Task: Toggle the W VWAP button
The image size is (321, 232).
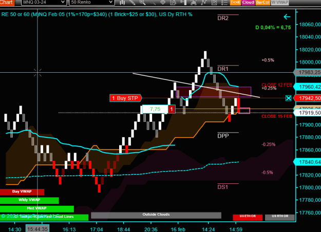Action: (x=279, y=2)
